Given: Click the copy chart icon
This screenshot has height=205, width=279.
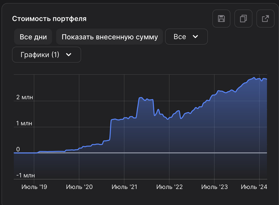Looking at the screenshot, I should [243, 19].
